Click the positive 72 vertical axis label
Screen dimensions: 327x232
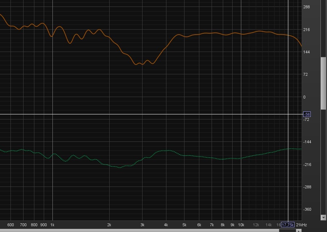(x=305, y=74)
